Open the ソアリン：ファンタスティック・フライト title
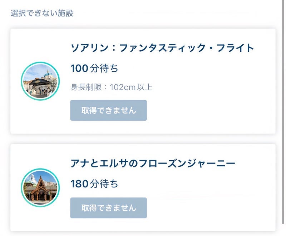 click(x=162, y=48)
